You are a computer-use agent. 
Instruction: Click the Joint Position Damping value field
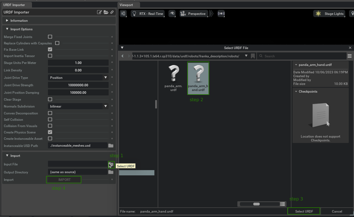tap(78, 93)
